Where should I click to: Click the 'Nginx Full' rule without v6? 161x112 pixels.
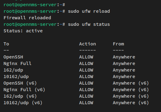point(17,63)
